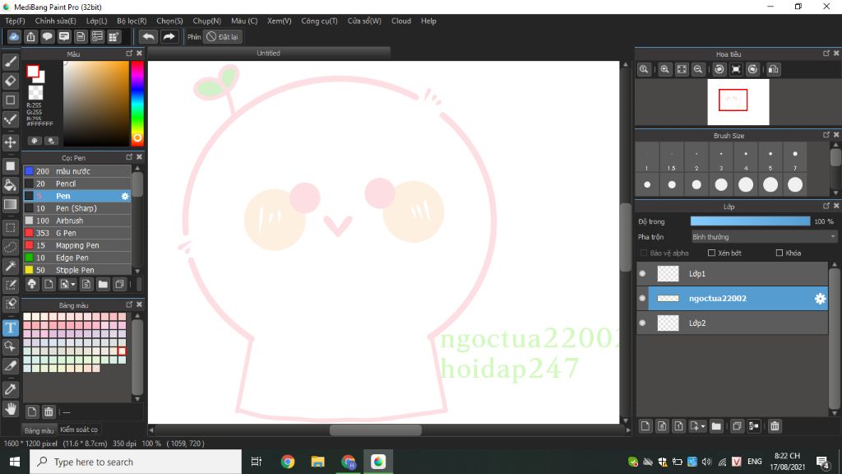Open Chrome from the taskbar

288,462
